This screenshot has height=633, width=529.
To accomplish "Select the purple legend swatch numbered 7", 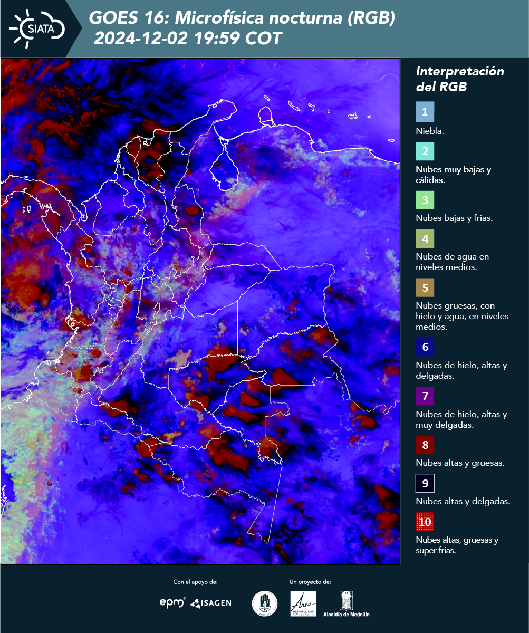I will (x=425, y=396).
